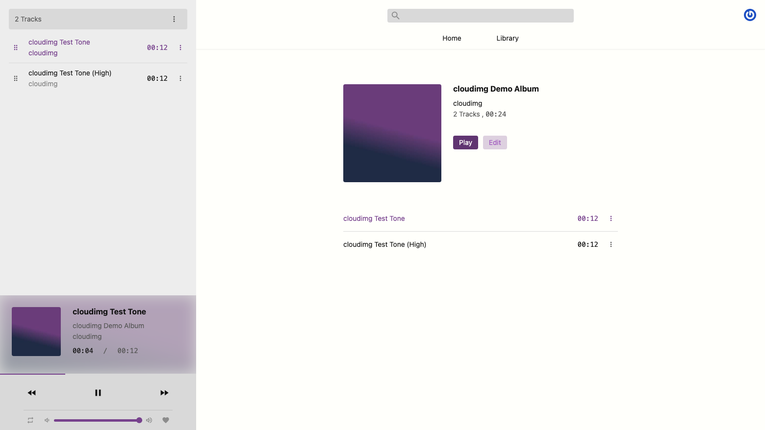Click the artist cloudimg in now playing panel

87,336
